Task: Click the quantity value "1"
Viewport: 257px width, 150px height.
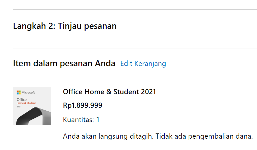Action: coord(98,120)
